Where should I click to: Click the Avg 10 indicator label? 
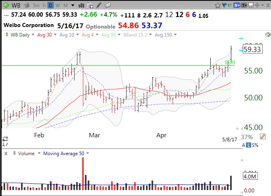67,35
